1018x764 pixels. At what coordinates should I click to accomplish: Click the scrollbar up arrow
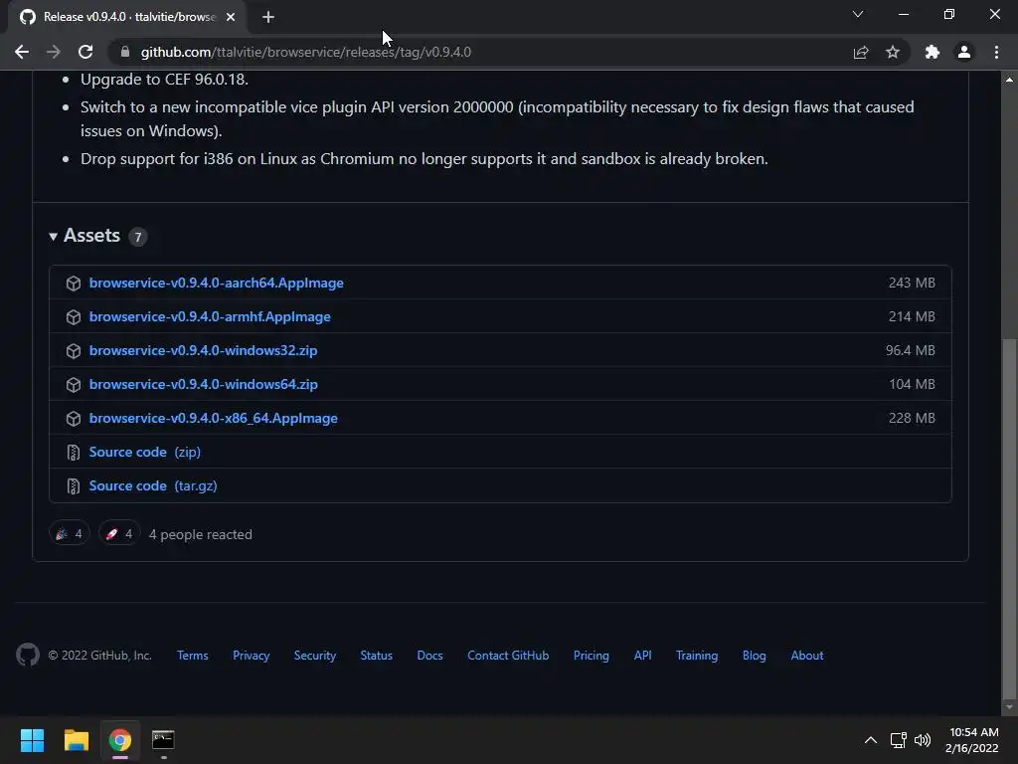pyautogui.click(x=1009, y=80)
